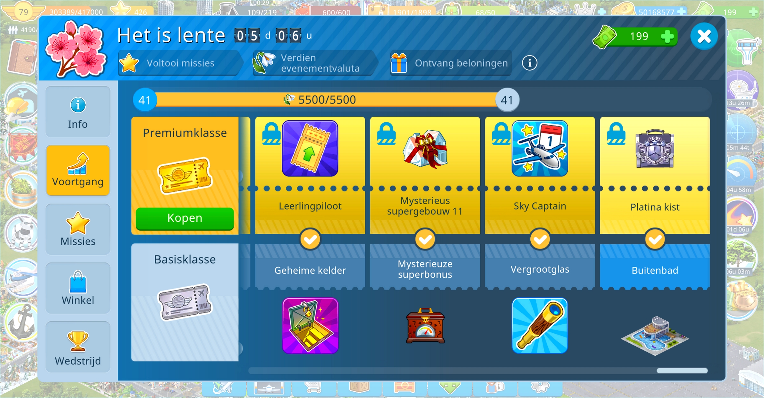Click the checkmark under Leerlingpiloot
This screenshot has width=764, height=398.
click(310, 239)
